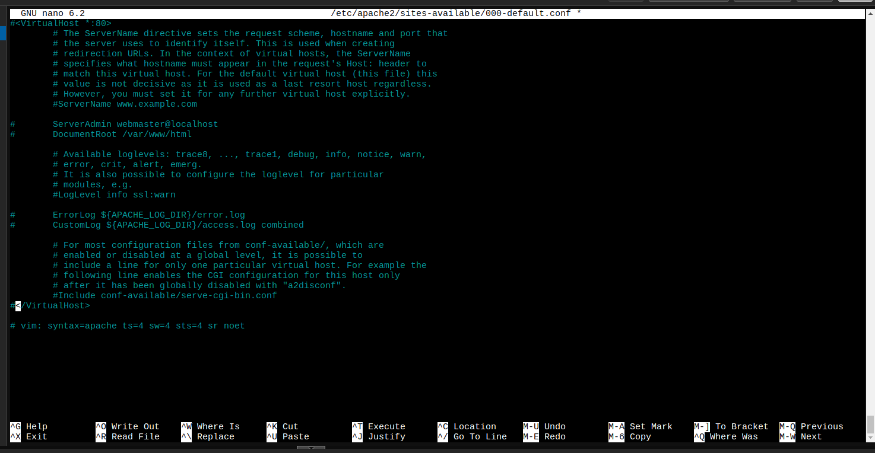The height and width of the screenshot is (453, 875).
Task: Click the closing </VirtualHost> tag line
Action: (52, 305)
